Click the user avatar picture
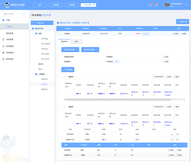 [x=167, y=5]
